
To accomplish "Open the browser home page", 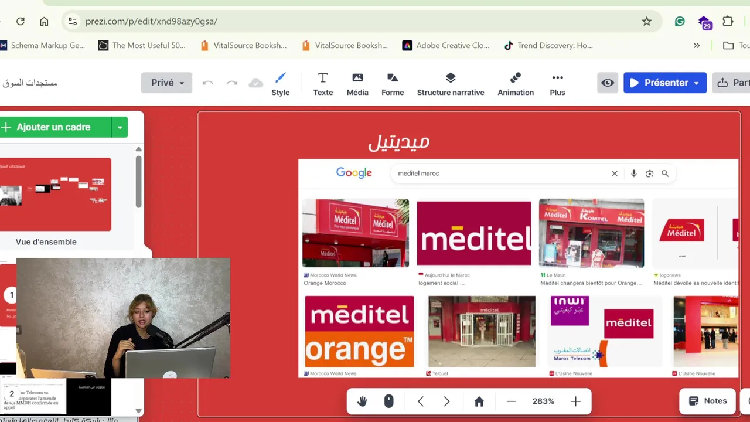I will (x=44, y=21).
